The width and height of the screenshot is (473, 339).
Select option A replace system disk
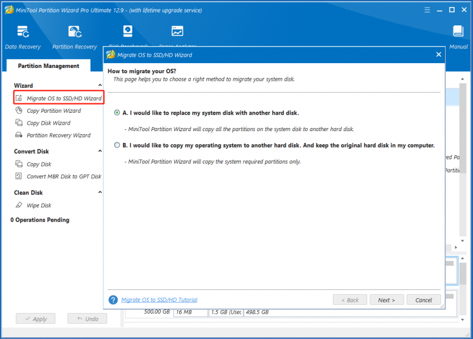(116, 113)
